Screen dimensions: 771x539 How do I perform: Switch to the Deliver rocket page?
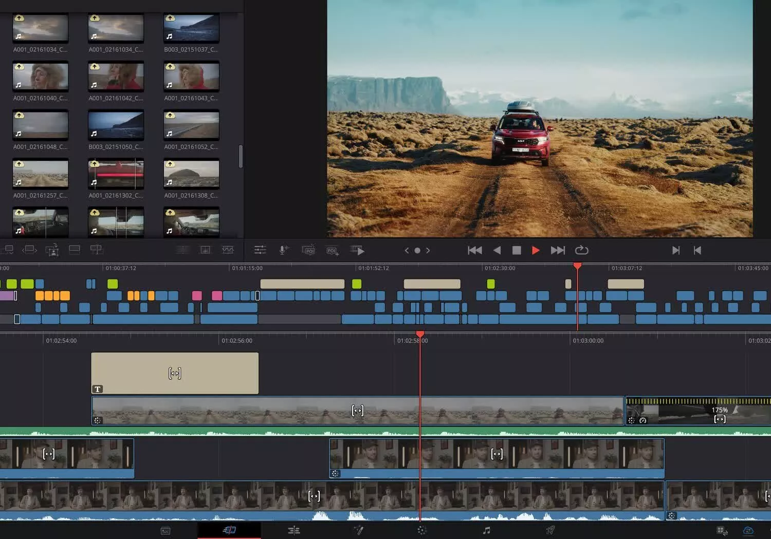(x=550, y=530)
